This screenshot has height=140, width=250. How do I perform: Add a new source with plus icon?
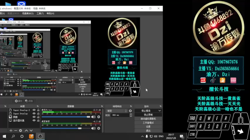point(11,130)
